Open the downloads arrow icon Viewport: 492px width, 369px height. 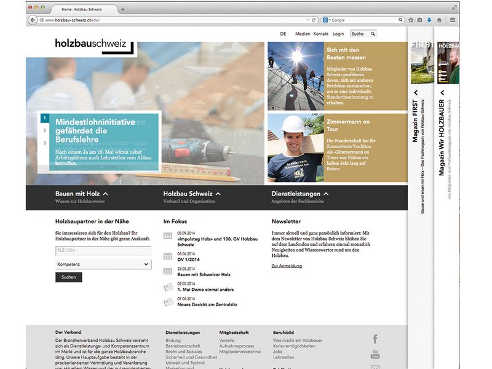[429, 20]
